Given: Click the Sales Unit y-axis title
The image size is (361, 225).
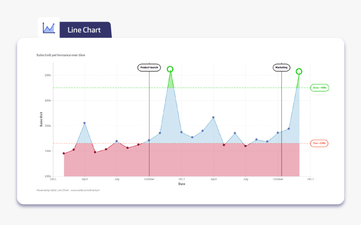Looking at the screenshot, I should (x=41, y=119).
